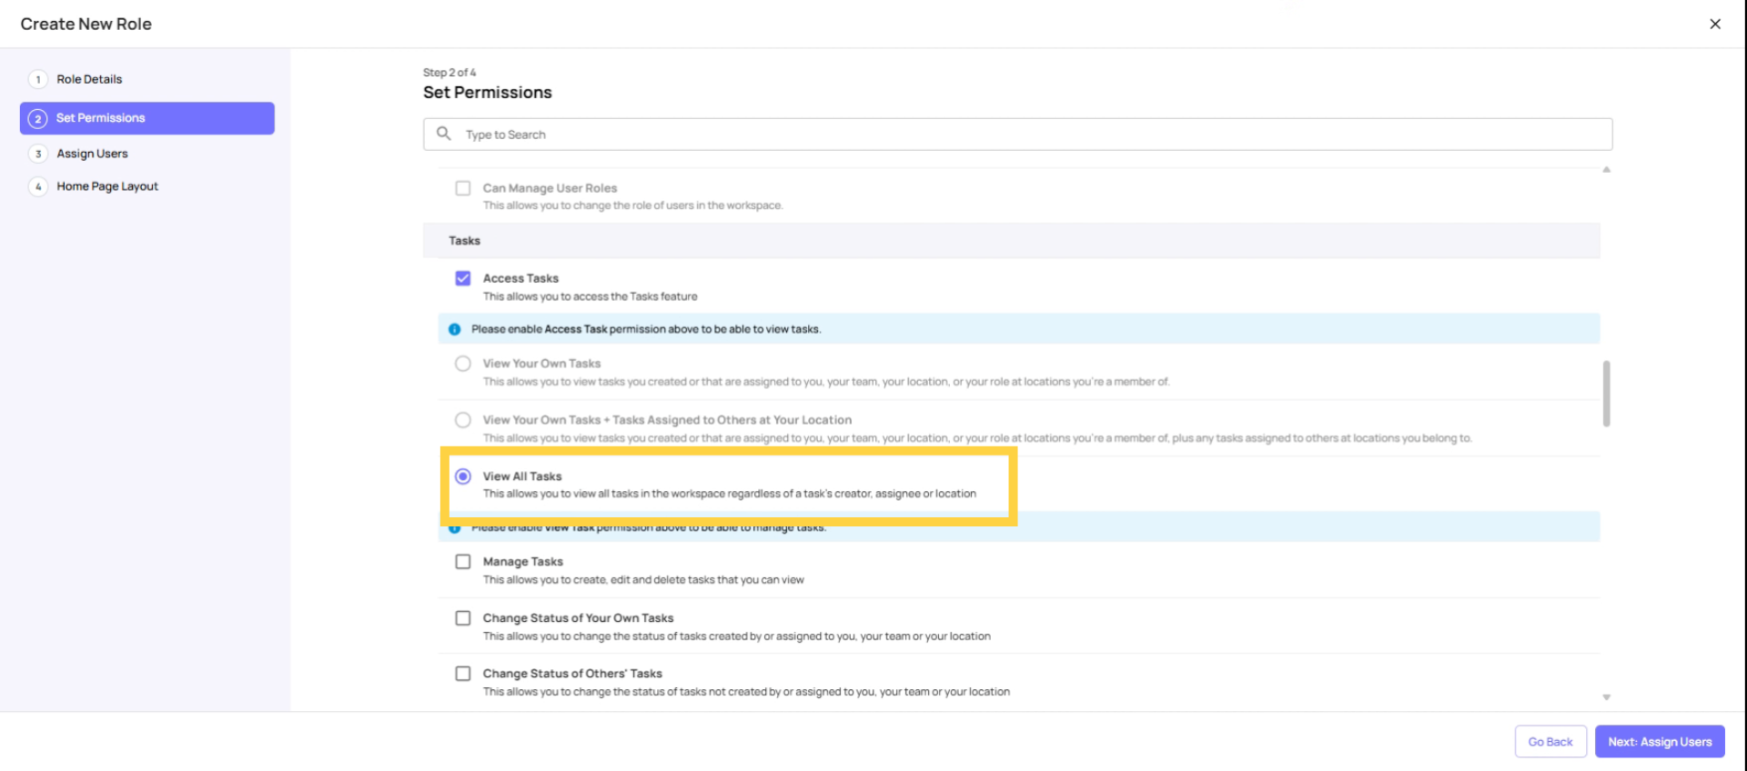Enable the Manage Tasks checkbox
Viewport: 1747px width, 771px height.
[x=463, y=562]
